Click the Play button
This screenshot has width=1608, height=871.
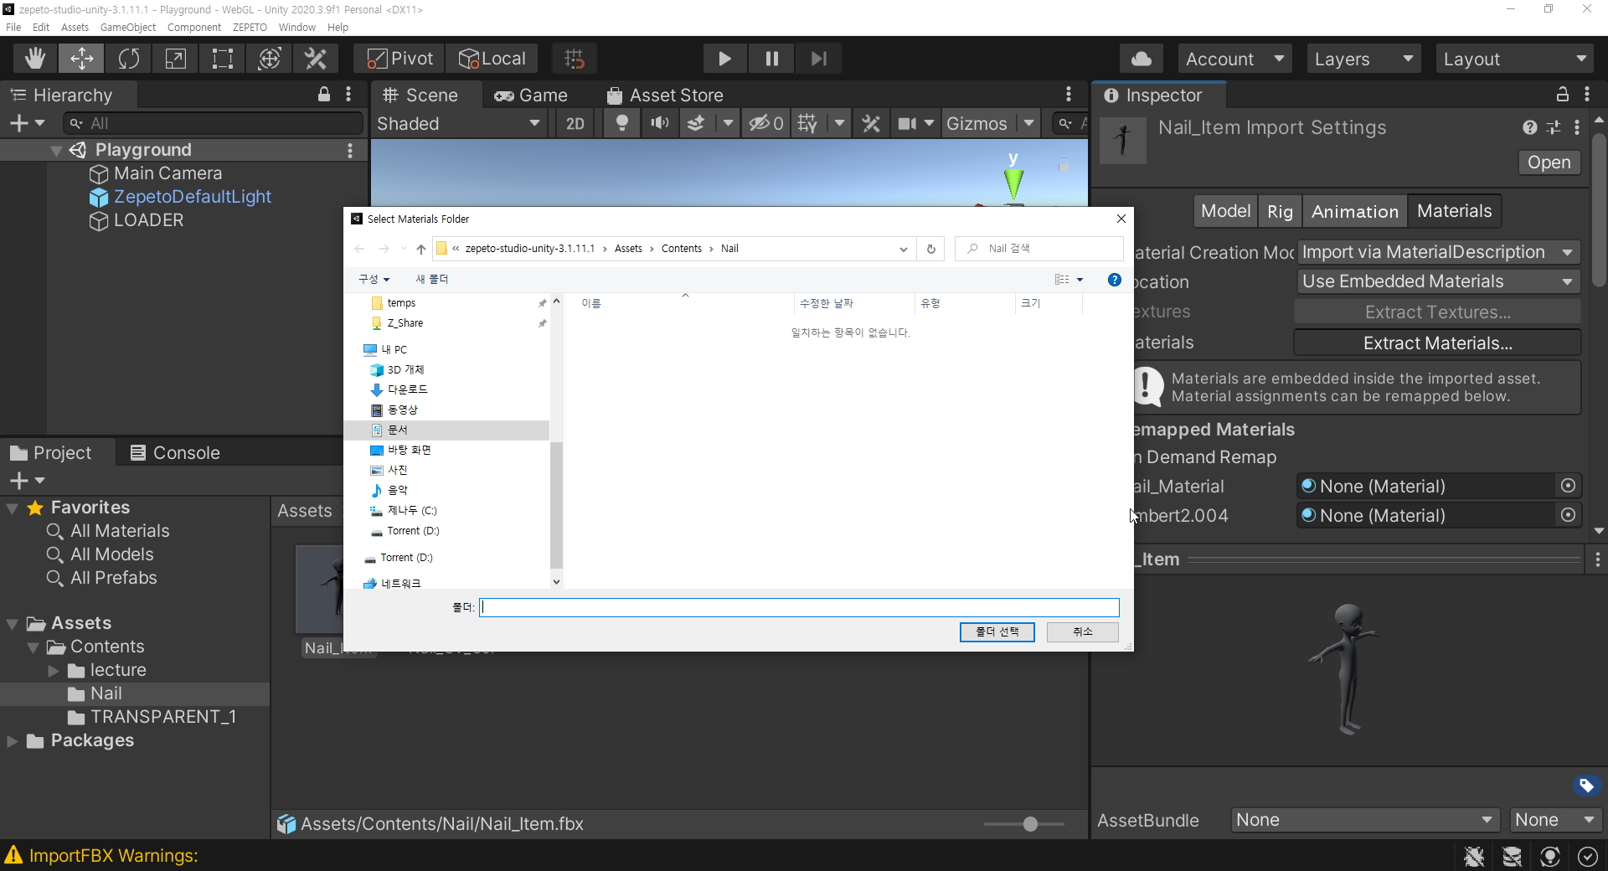724,59
